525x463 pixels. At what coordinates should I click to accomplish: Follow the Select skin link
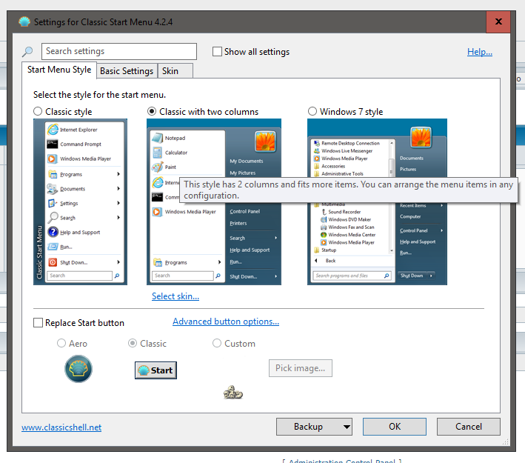pyautogui.click(x=175, y=296)
